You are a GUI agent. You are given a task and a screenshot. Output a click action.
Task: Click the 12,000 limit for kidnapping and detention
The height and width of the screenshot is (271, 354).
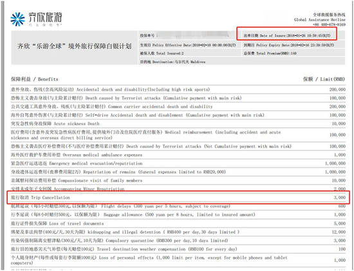tap(339, 232)
